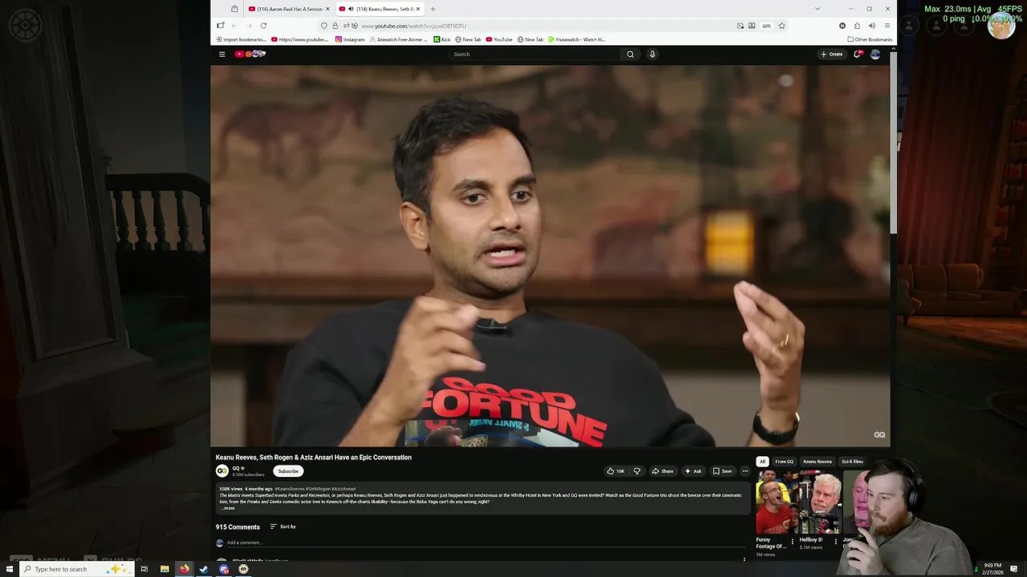Expand the description with ...more
This screenshot has width=1027, height=577.
click(229, 508)
